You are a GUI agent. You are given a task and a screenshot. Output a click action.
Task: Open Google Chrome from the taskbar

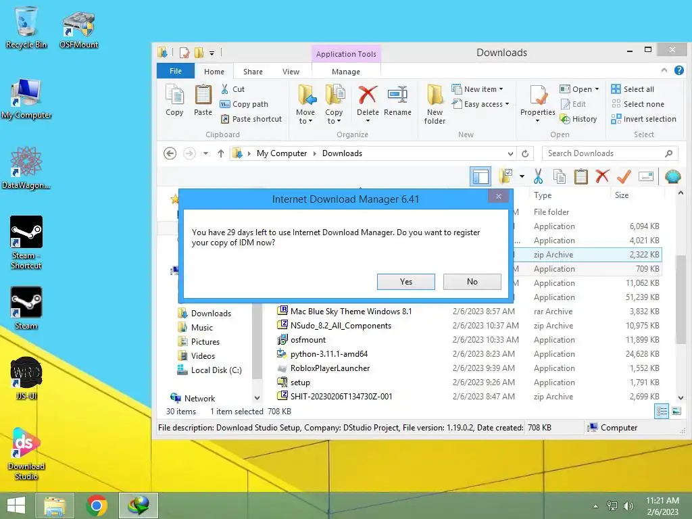coord(97,505)
